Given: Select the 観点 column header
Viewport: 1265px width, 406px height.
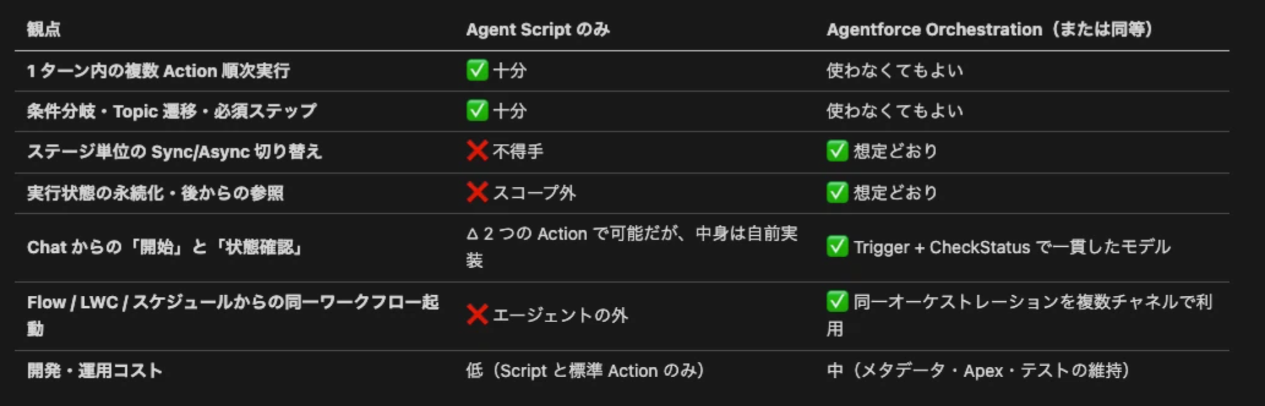Looking at the screenshot, I should [x=43, y=29].
